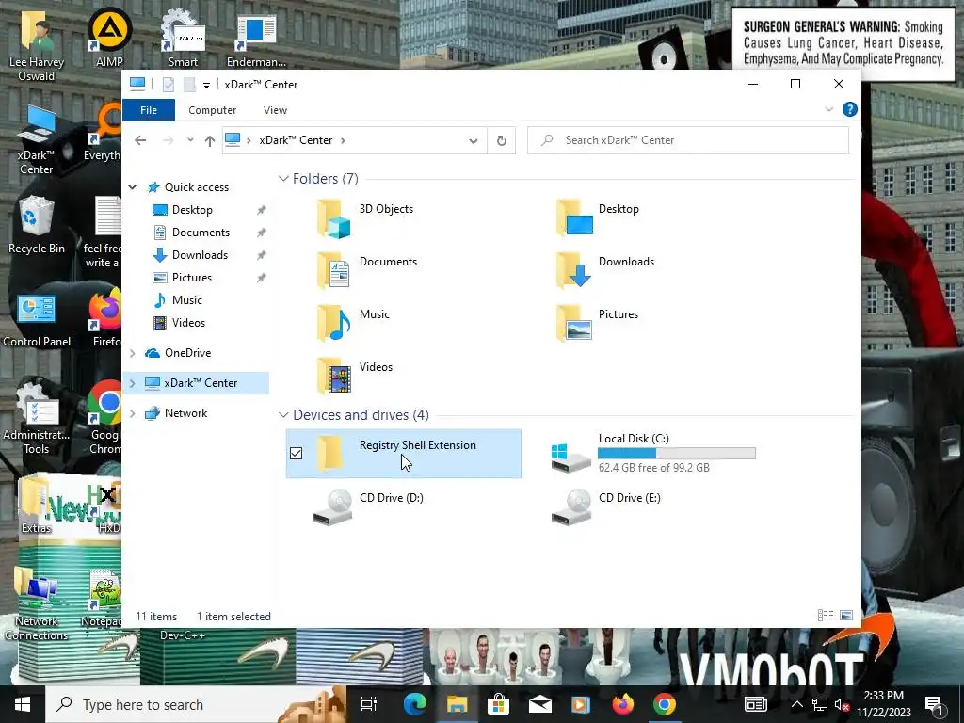Open Explorer help question mark icon
Image resolution: width=964 pixels, height=723 pixels.
850,109
